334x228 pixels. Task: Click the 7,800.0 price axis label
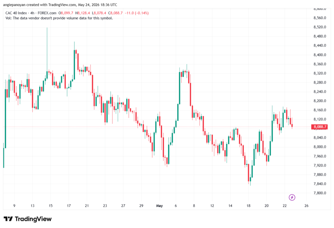point(320,193)
